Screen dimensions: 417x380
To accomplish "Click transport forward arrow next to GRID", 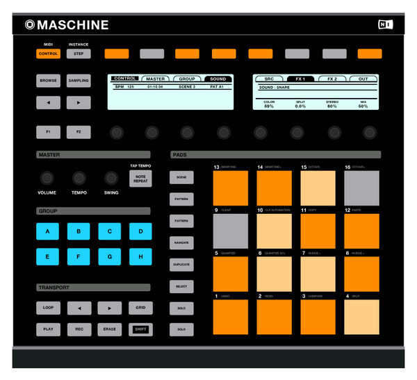I will pos(110,308).
